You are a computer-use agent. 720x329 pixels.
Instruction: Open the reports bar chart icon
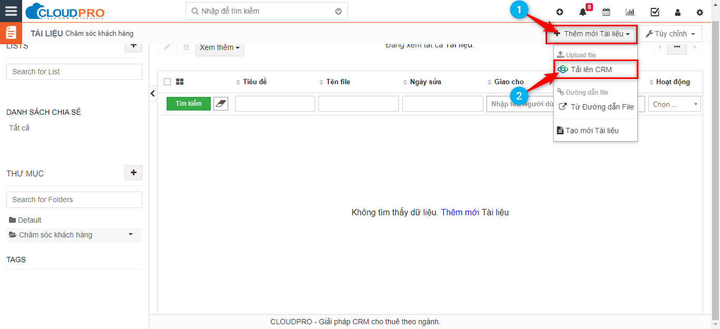coord(630,12)
